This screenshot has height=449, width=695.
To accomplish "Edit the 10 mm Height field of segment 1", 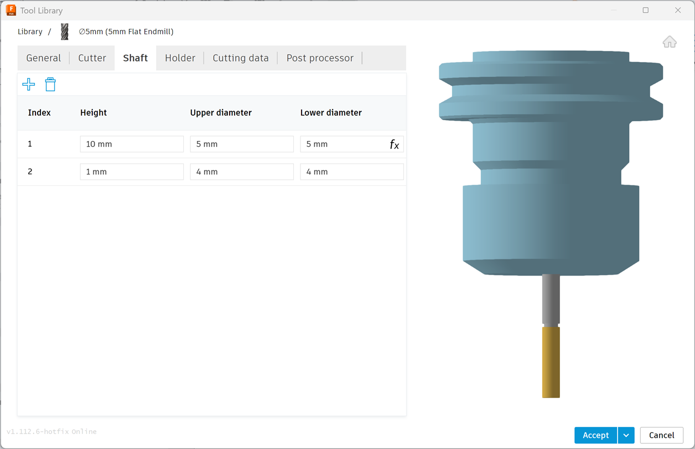I will [131, 143].
